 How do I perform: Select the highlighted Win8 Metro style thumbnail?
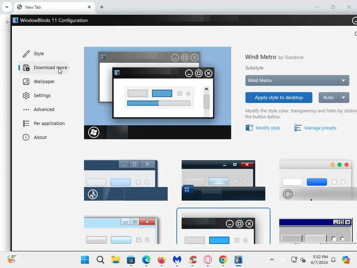tap(223, 226)
